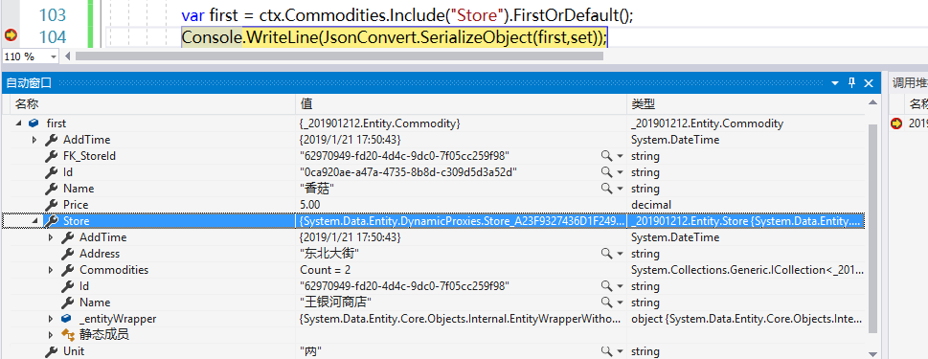Open text visualizer magnifier for Unit "两"
Viewport: 928px width, 359px height.
606,351
